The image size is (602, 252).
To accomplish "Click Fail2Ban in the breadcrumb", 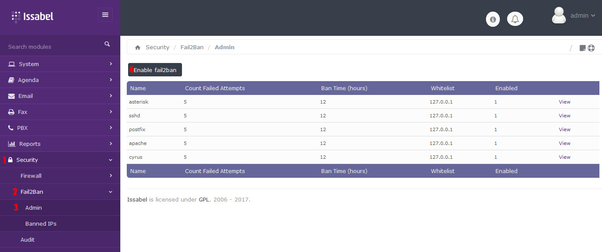I will tap(192, 47).
